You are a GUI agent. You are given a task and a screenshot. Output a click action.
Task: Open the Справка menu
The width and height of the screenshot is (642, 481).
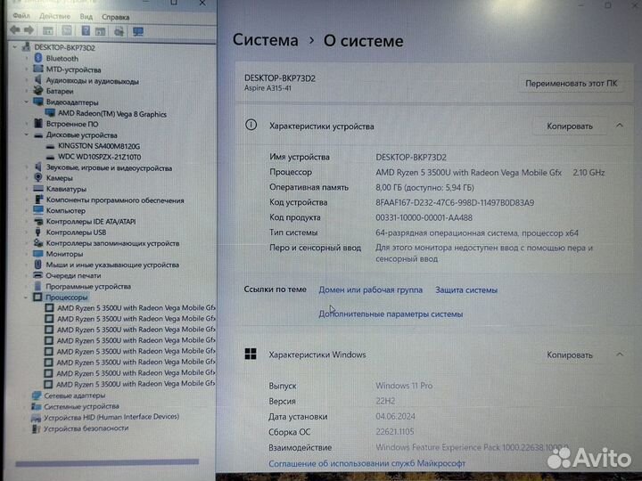(115, 17)
